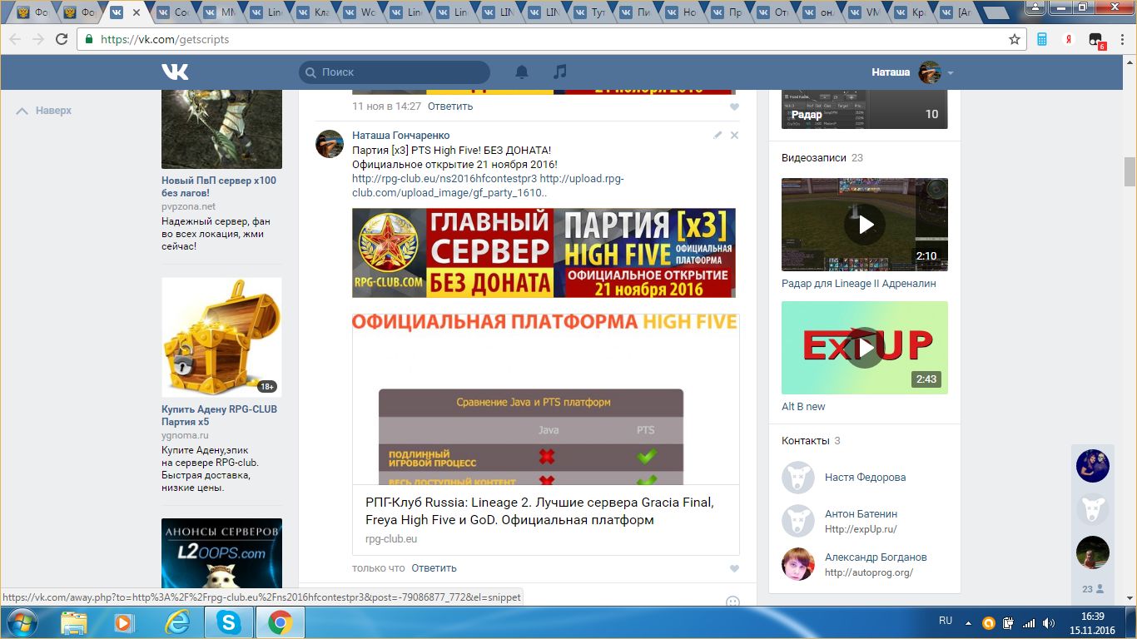This screenshot has width=1137, height=639.
Task: Open the Skype icon in the taskbar
Action: 227,622
